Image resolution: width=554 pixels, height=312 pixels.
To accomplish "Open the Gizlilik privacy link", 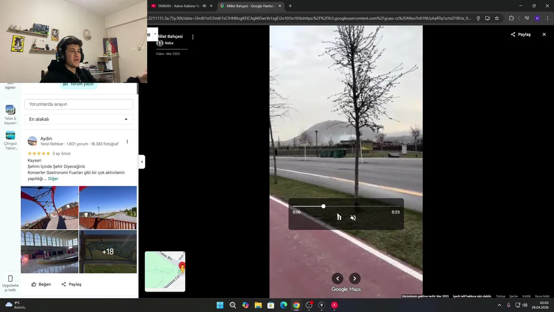I will point(526,296).
